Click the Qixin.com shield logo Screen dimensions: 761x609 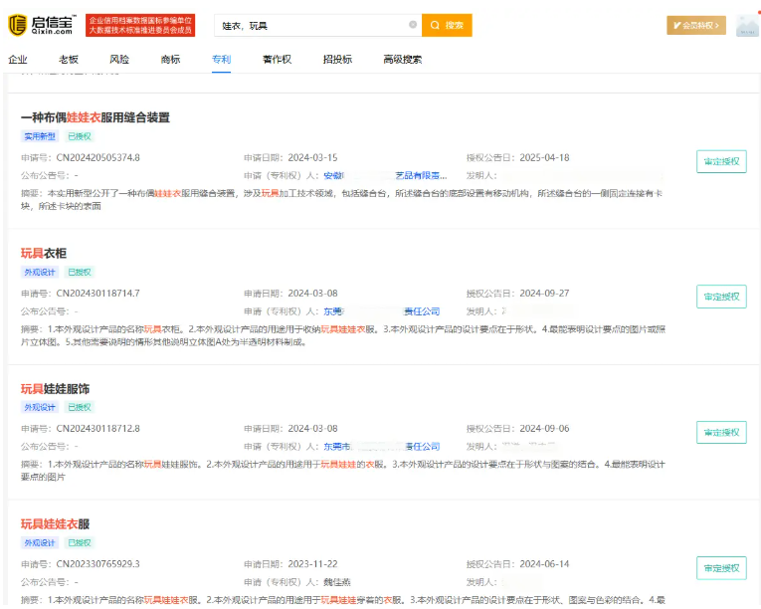[x=18, y=25]
